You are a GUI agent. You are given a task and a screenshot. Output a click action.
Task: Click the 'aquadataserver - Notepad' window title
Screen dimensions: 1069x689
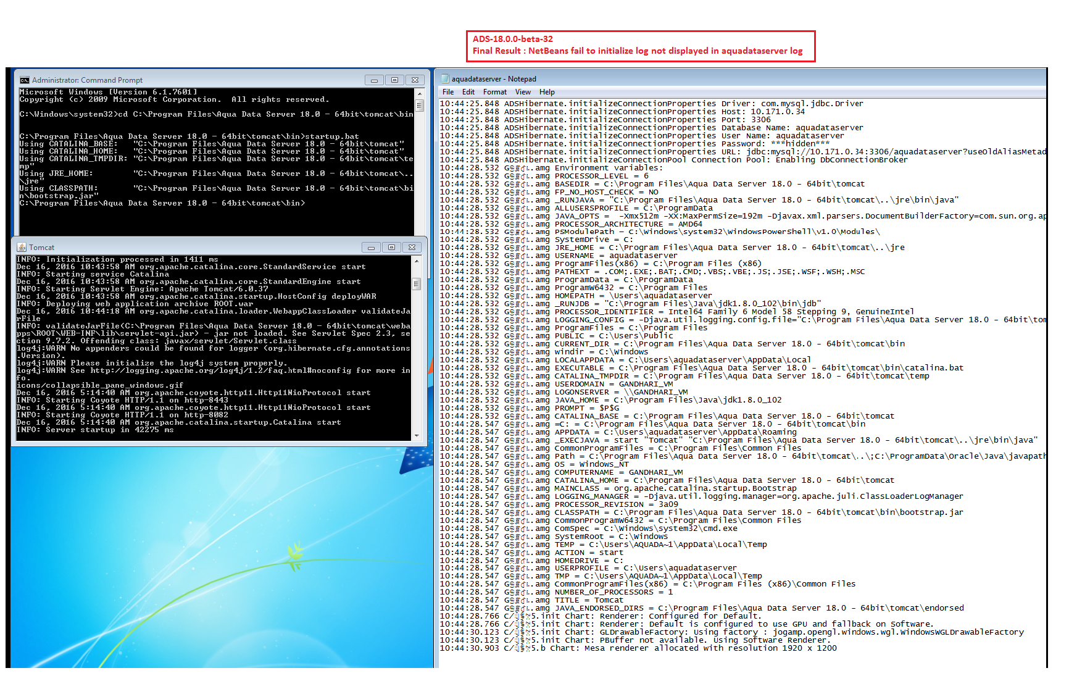tap(494, 79)
